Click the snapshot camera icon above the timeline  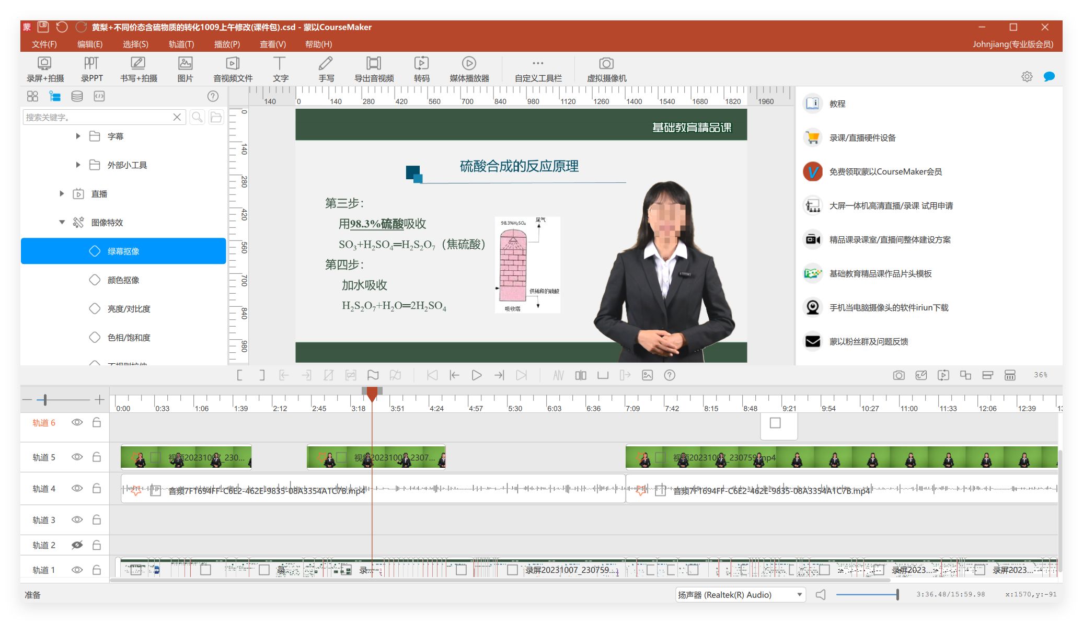coord(898,375)
